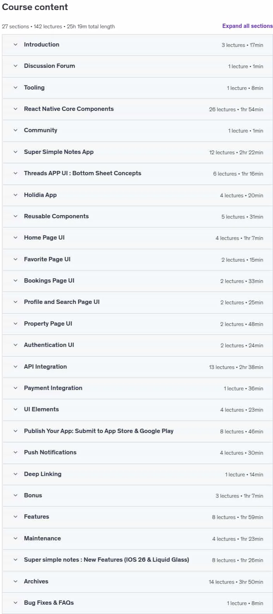Click the chevron icon beside Holidia App

point(15,195)
